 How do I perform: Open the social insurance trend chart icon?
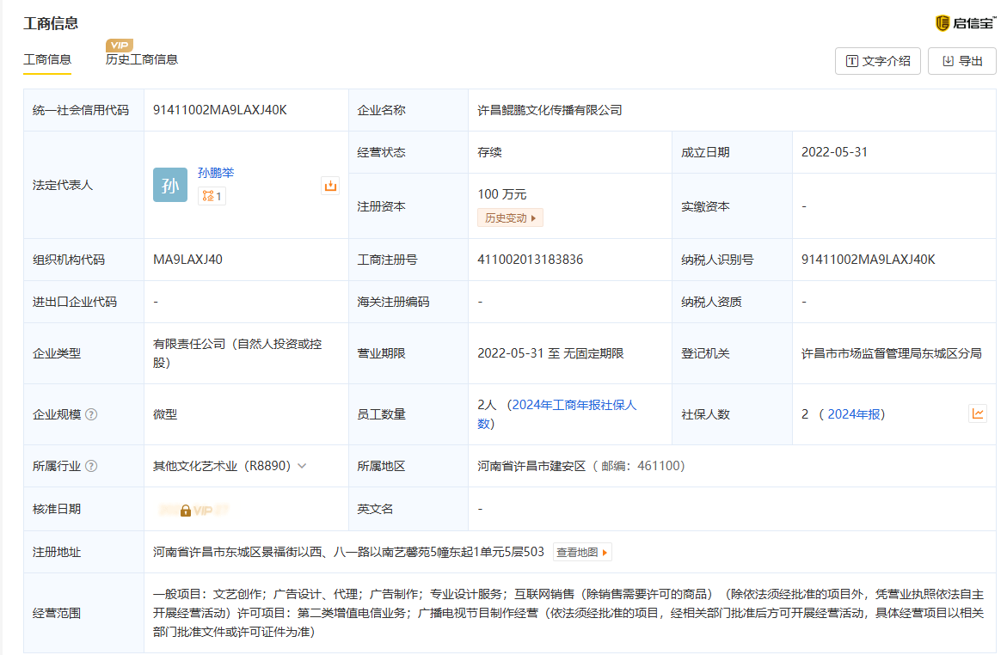pos(978,413)
